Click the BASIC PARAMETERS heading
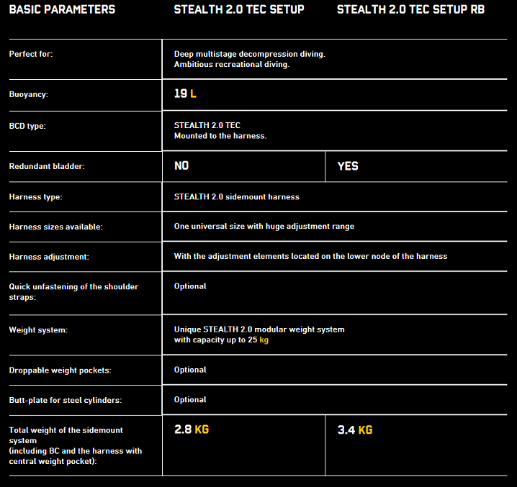517x487 pixels. [62, 10]
